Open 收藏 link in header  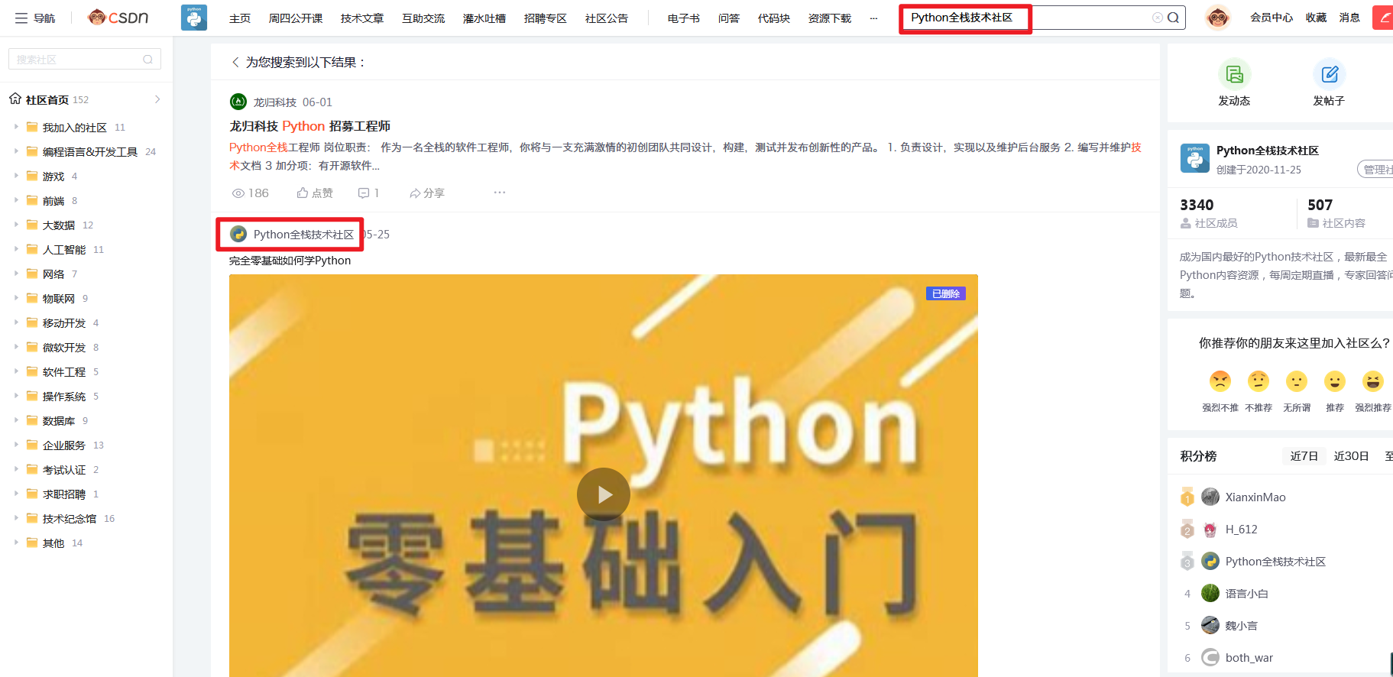coord(1316,18)
